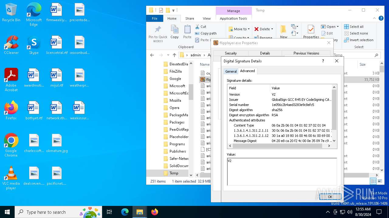
Task: Launch Microsoft Edge from desktop
Action: 34,15
